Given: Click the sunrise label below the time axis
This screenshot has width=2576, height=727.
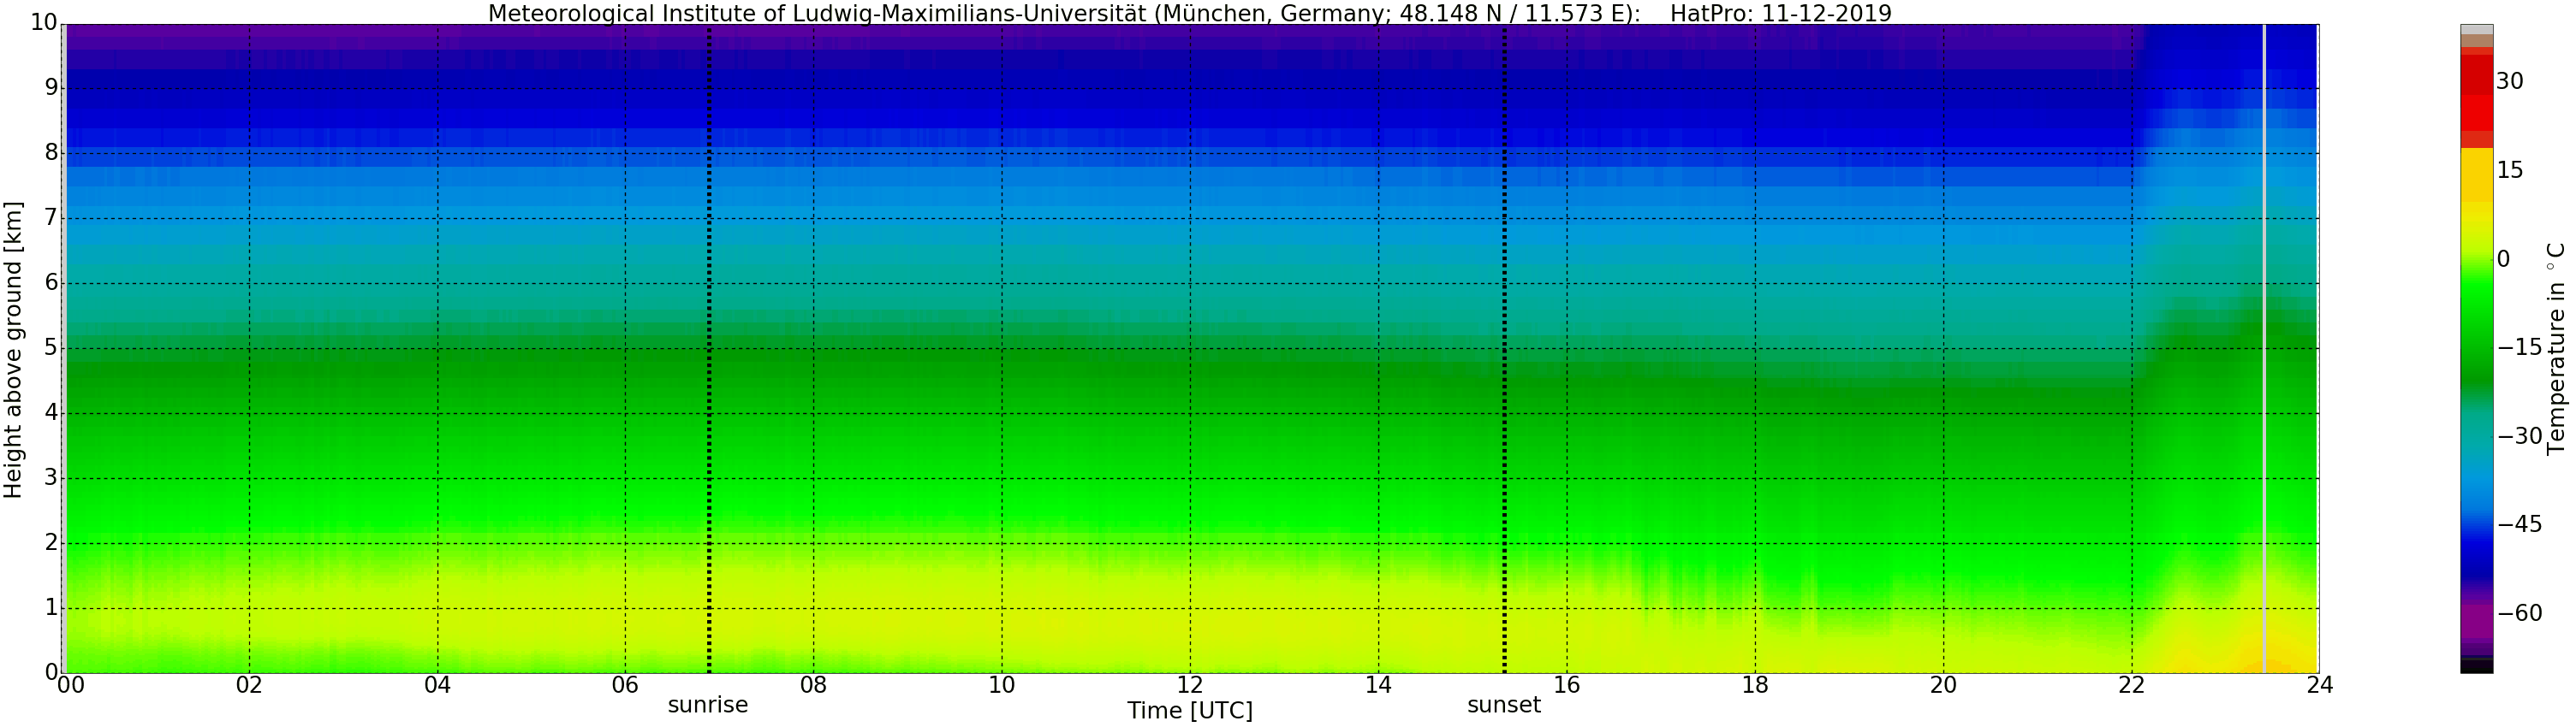Looking at the screenshot, I should [707, 705].
